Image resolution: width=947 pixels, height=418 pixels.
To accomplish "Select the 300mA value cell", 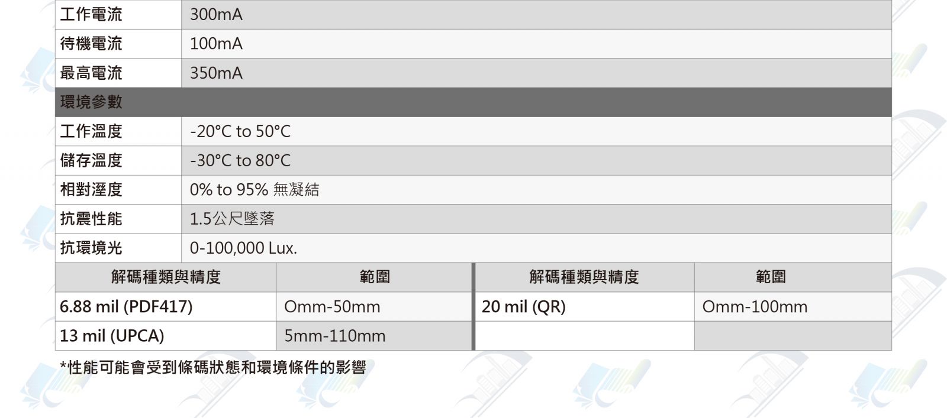I will [x=536, y=14].
